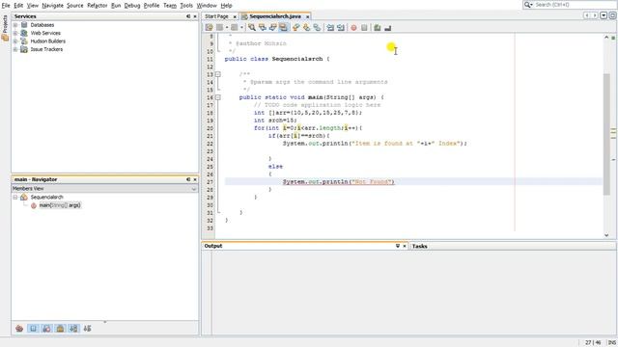Click the grayed Forward navigation icon

click(234, 28)
